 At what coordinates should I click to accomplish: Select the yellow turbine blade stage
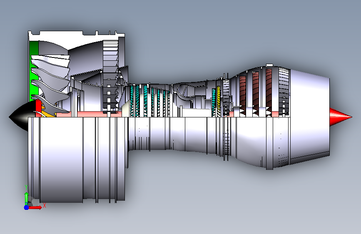click(x=219, y=101)
